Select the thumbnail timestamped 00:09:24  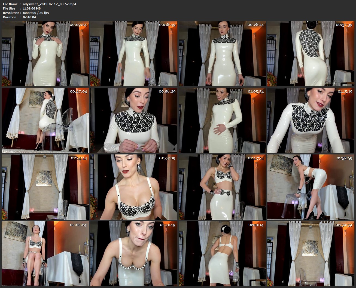[x=45, y=54]
